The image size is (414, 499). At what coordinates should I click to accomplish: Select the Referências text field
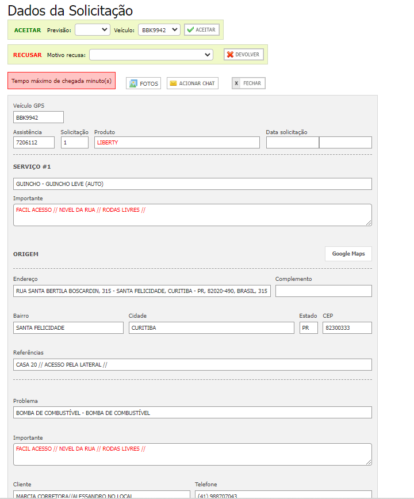click(192, 365)
